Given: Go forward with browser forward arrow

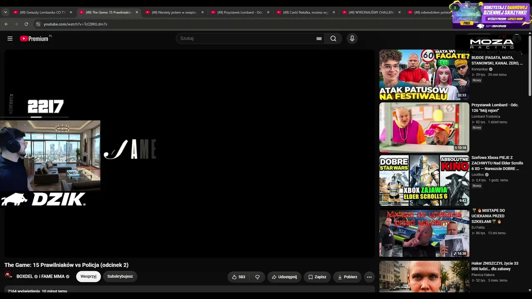Looking at the screenshot, I should point(16,24).
